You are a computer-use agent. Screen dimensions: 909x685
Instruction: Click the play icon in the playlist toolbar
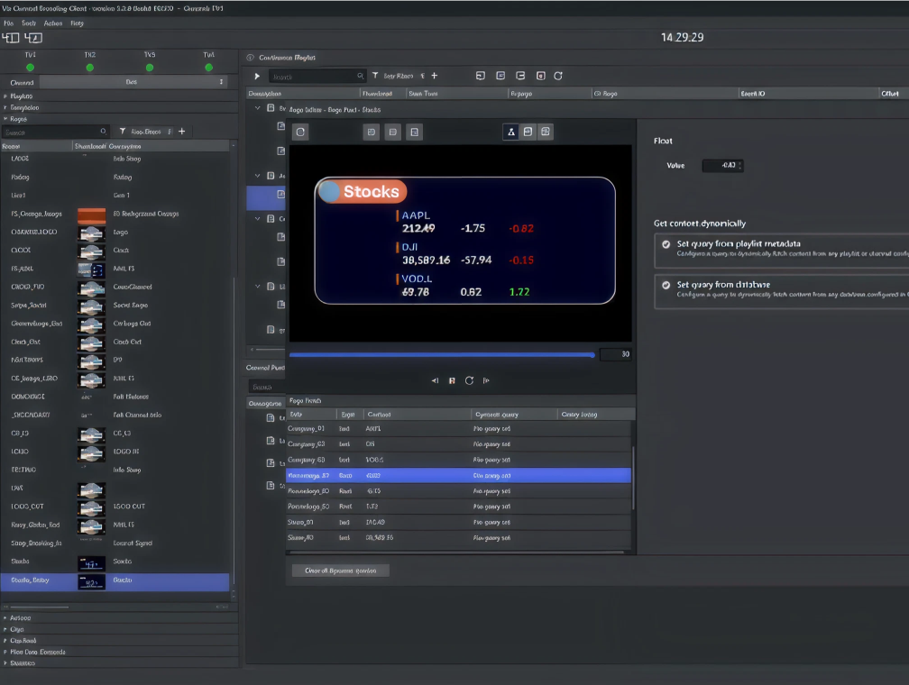click(x=257, y=77)
